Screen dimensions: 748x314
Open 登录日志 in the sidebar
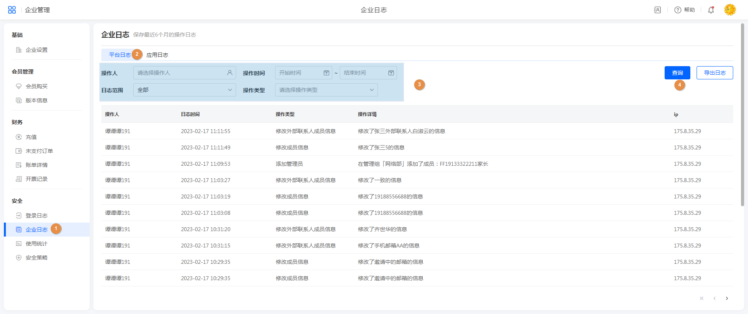pos(37,216)
